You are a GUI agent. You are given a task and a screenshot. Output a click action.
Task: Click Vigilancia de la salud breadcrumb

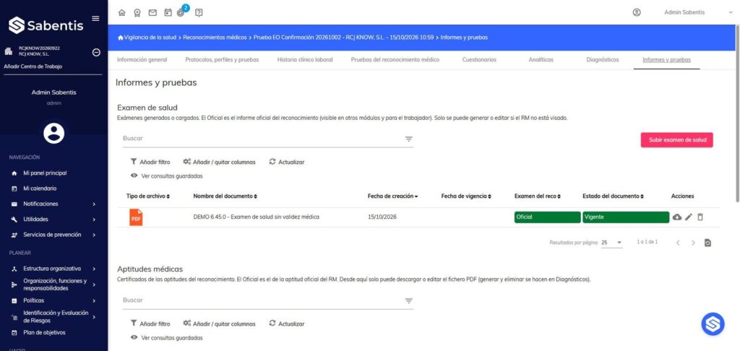pos(150,38)
